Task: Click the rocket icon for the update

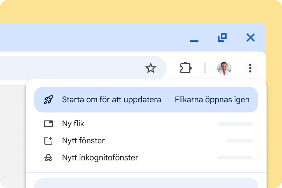Action: (48, 100)
